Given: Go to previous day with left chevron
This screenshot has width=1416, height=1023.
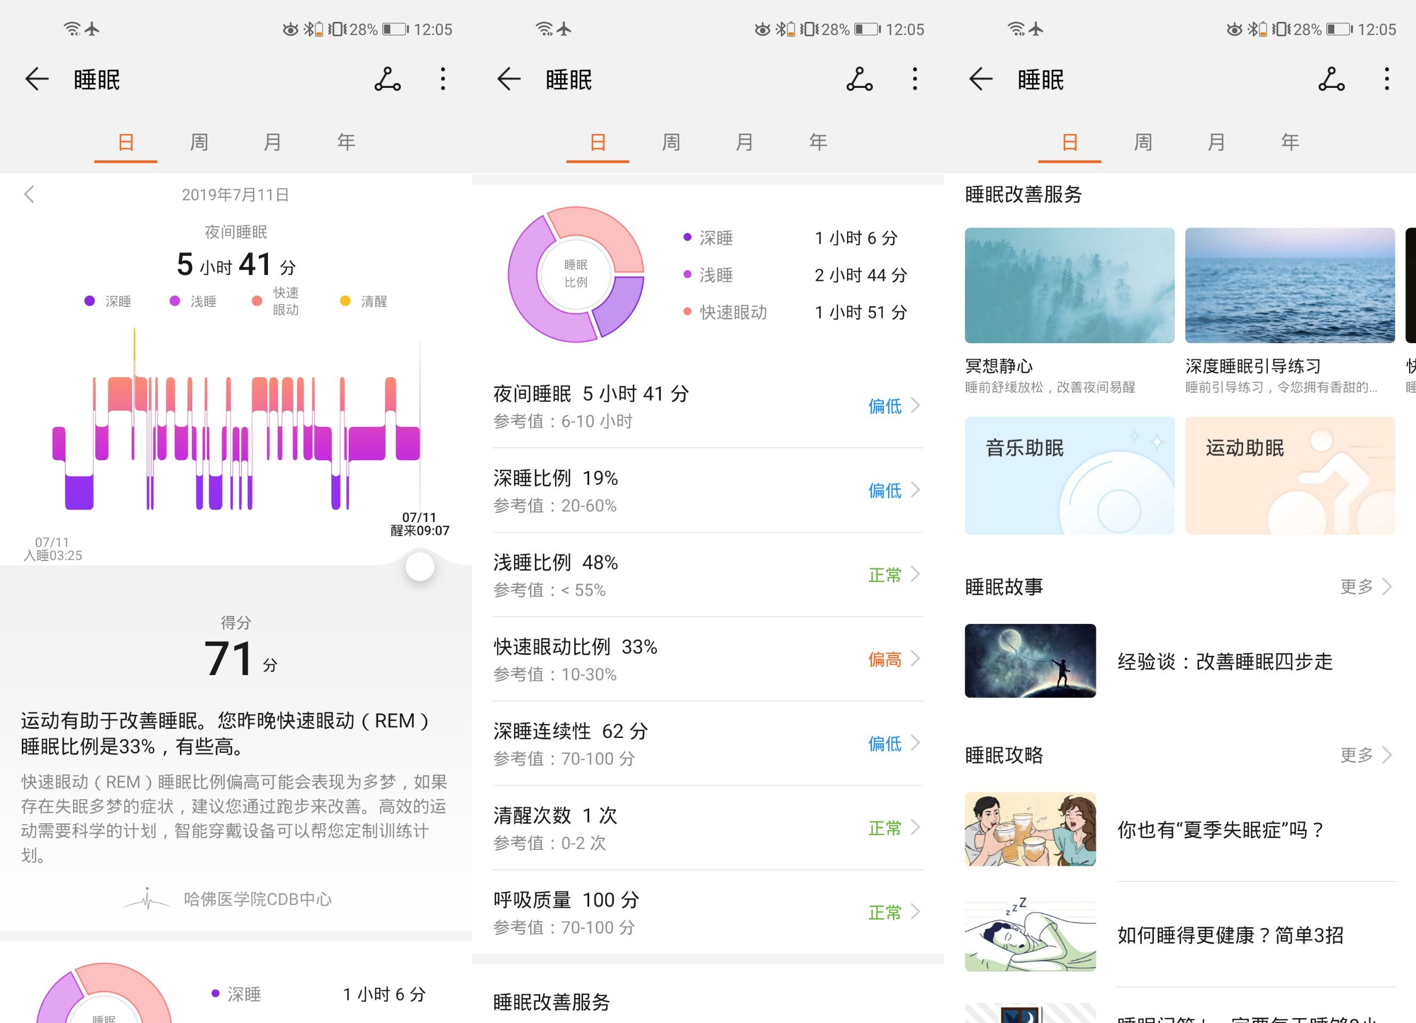Looking at the screenshot, I should pos(29,194).
